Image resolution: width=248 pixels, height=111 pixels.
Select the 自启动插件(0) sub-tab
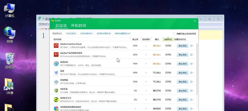coord(86,34)
